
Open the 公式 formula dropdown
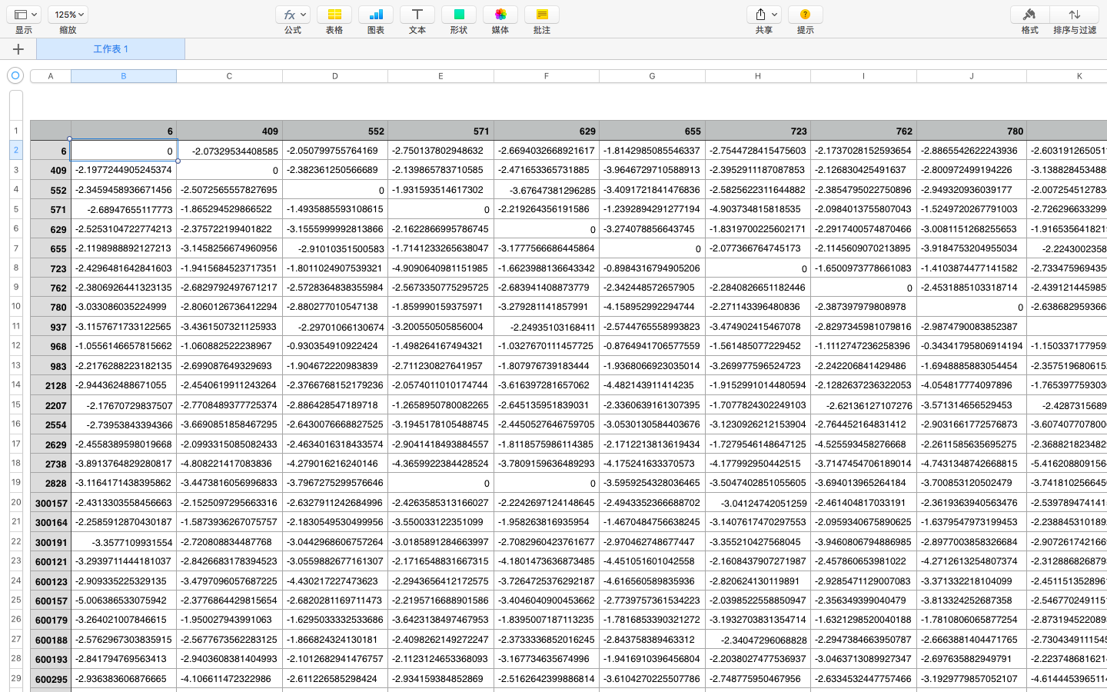click(293, 15)
